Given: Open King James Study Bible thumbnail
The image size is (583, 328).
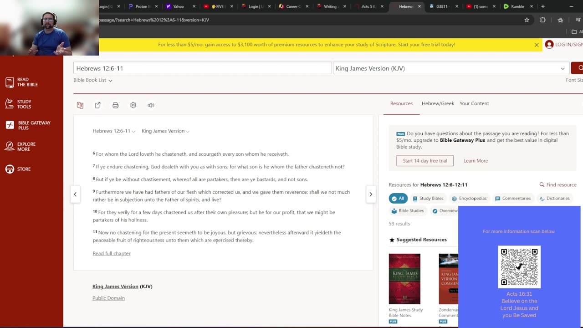Looking at the screenshot, I should tap(404, 279).
